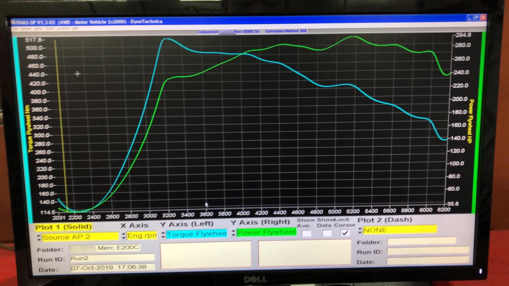Enable the Show Ave. checkbox
Viewport: 509px width, 286px height.
(306, 234)
